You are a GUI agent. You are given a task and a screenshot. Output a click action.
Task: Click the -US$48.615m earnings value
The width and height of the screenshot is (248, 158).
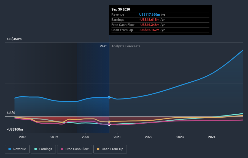pos(149,20)
